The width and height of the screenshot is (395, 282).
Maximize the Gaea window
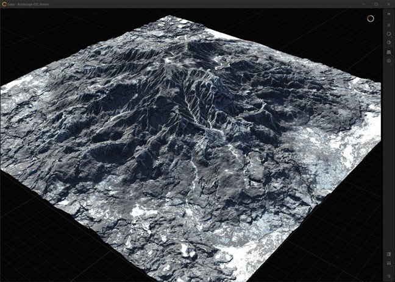[375, 4]
